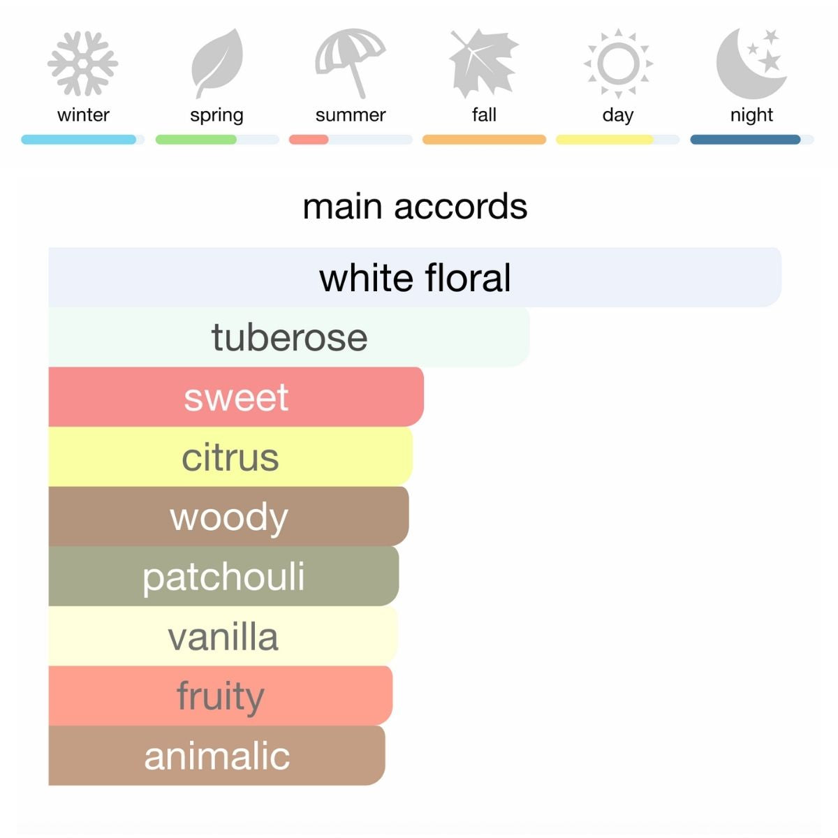Click the patchouli accord bar
Image resolution: width=838 pixels, height=838 pixels.
(223, 576)
